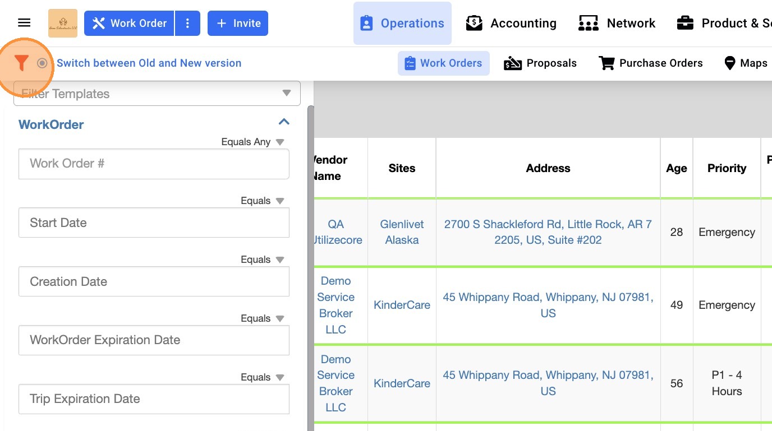Expand the Filter Templates dropdown
The height and width of the screenshot is (431, 772).
[287, 94]
